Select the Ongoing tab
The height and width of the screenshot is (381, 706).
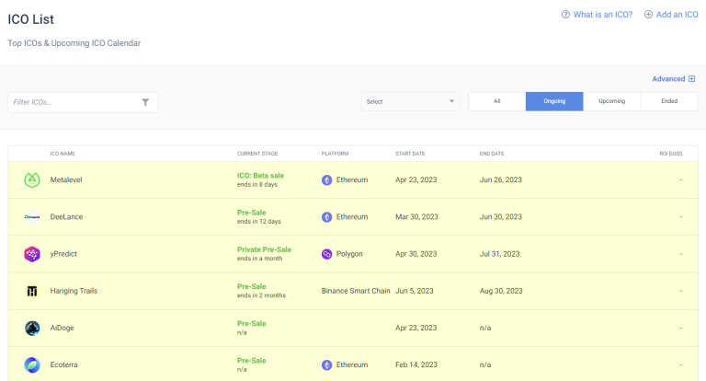554,102
